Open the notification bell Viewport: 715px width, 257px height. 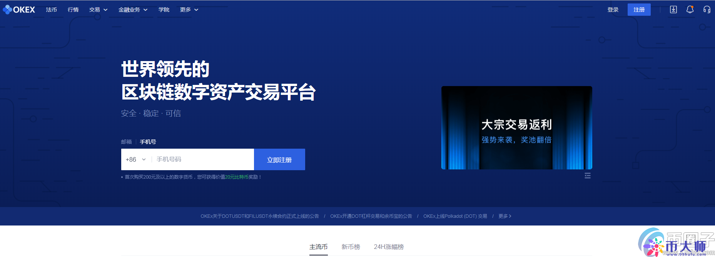[690, 10]
